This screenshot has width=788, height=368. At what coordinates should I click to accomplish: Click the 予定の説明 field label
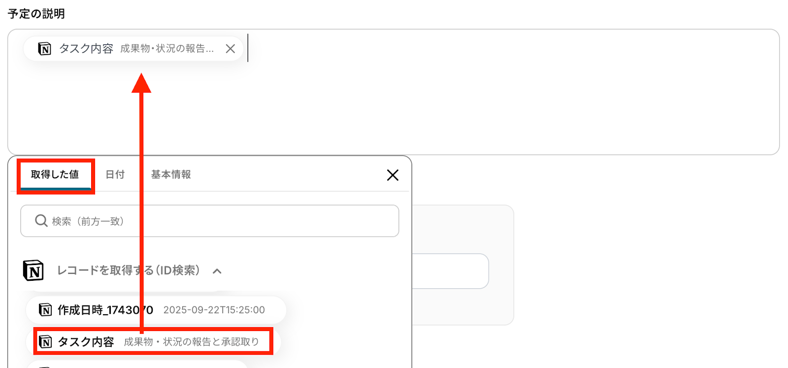click(36, 14)
